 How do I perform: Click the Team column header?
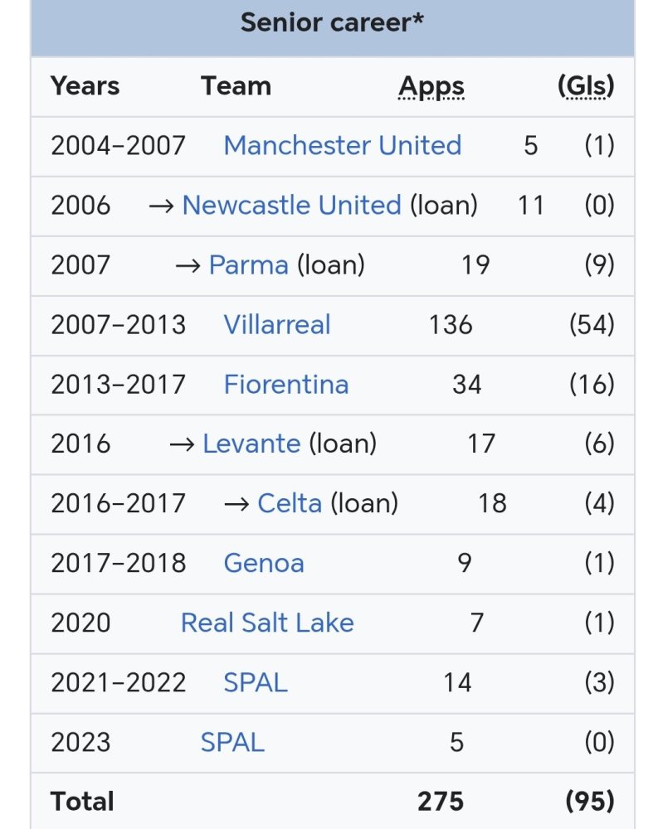pyautogui.click(x=236, y=85)
